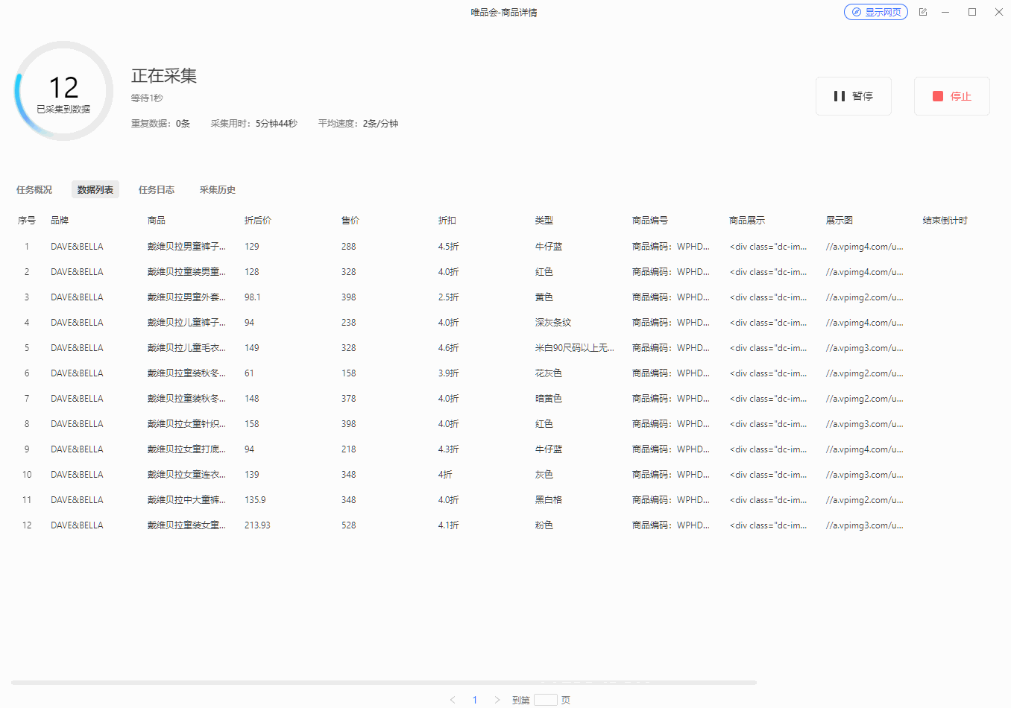The image size is (1011, 708).
Task: Click the 商品展示 column header
Action: [x=747, y=221]
